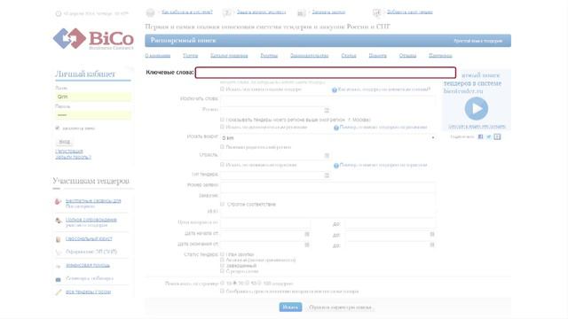
Task: Click the keywords input field
Action: click(326, 73)
